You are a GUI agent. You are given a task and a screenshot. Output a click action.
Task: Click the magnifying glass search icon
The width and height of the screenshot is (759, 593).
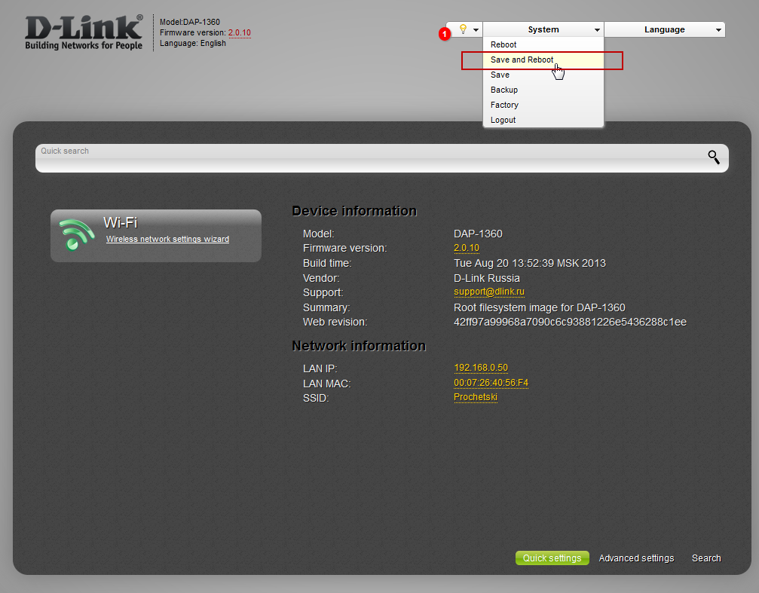click(x=713, y=157)
